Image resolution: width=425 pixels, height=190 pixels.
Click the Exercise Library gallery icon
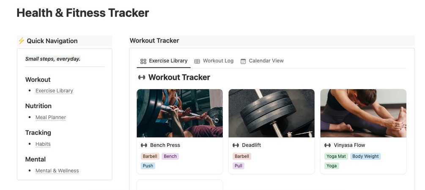143,61
